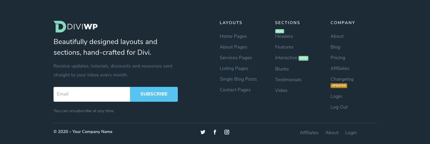Open Single Blog Posts link
This screenshot has width=430, height=144.
coord(238,79)
